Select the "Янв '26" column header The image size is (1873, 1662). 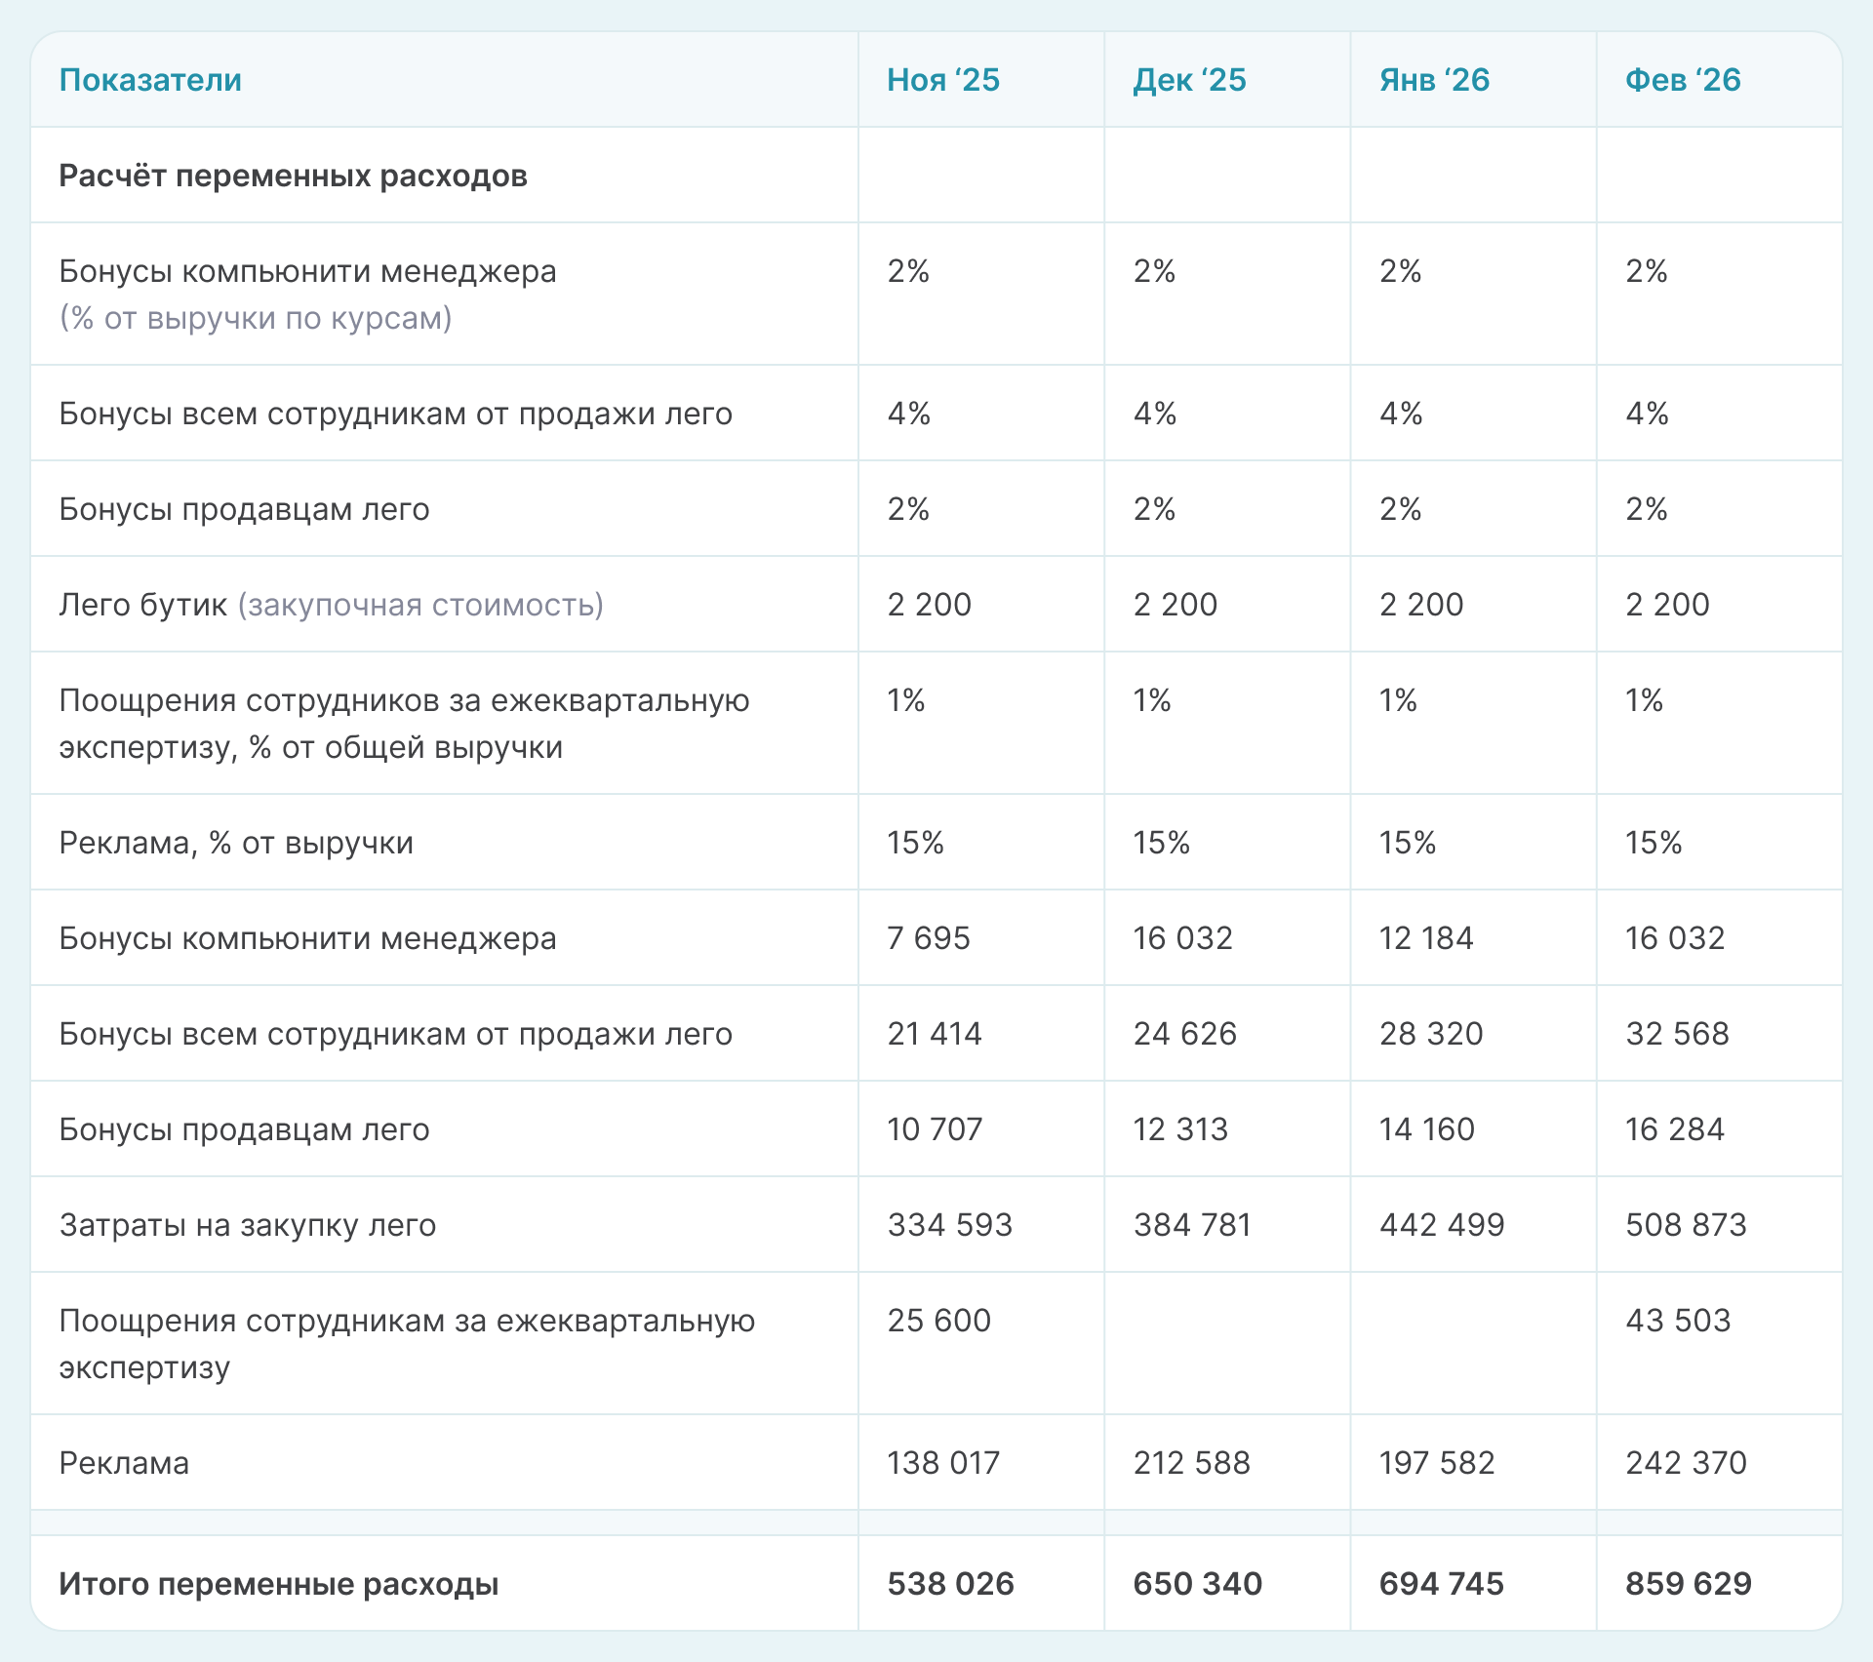(x=1434, y=80)
